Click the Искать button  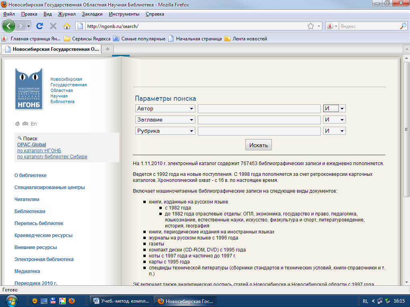coord(259,145)
